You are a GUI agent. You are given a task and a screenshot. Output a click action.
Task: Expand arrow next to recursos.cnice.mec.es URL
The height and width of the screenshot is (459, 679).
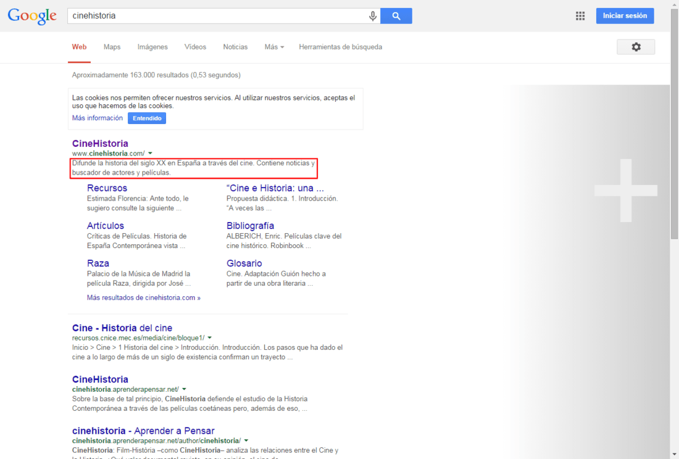210,337
